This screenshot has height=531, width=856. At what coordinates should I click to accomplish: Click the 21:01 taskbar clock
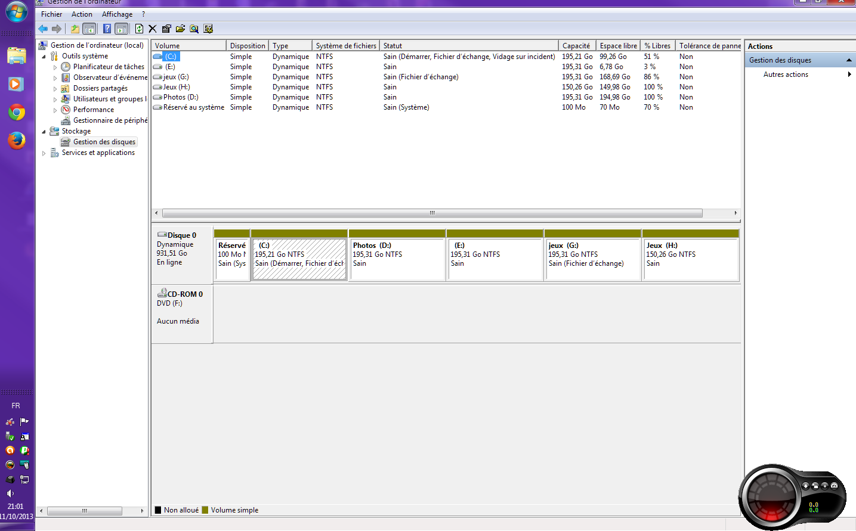coord(16,507)
